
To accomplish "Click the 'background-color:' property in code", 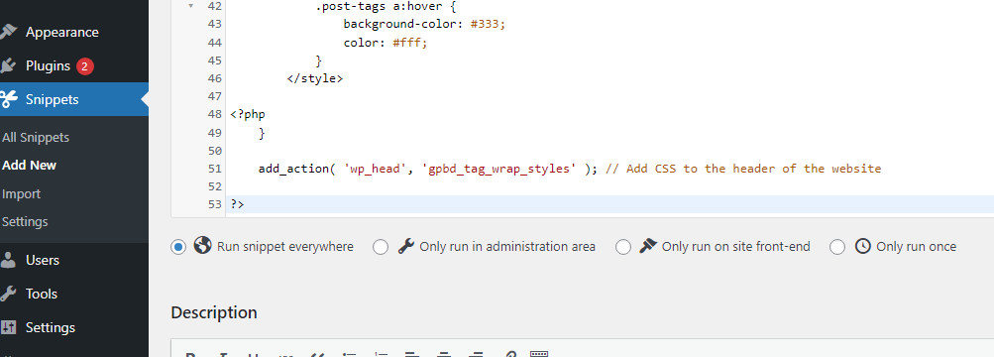I will click(x=403, y=24).
